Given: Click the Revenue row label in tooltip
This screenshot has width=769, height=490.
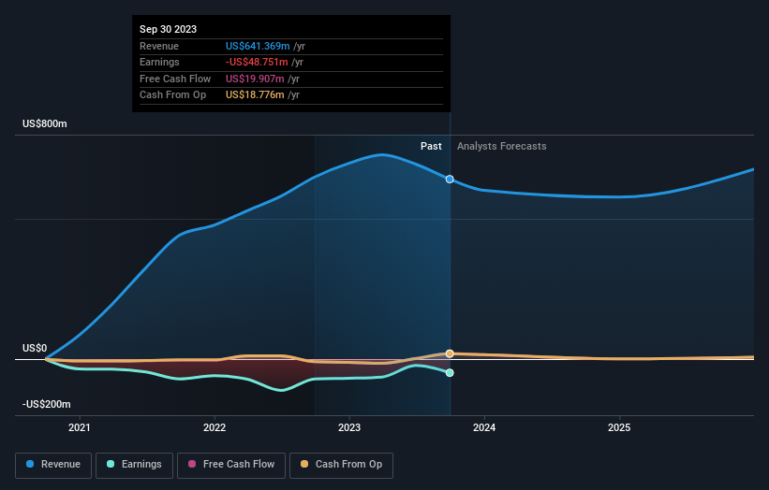Looking at the screenshot, I should click(x=159, y=46).
